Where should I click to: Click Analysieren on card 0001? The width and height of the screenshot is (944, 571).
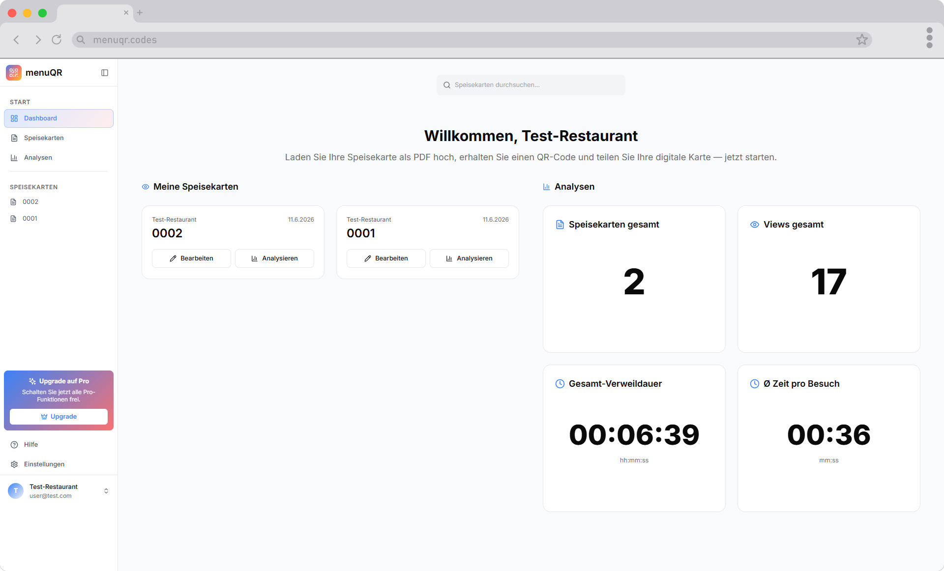(469, 258)
